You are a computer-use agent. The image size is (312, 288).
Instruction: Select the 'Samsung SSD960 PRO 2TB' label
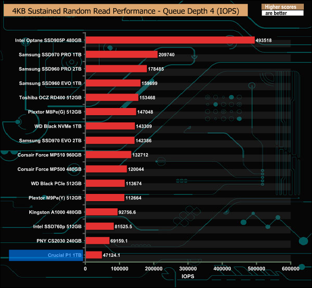[x=50, y=69]
